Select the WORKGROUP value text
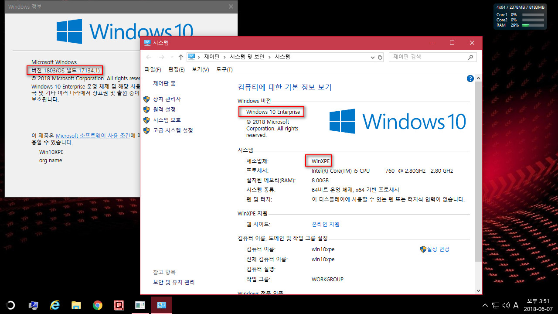The height and width of the screenshot is (314, 558). (x=327, y=279)
